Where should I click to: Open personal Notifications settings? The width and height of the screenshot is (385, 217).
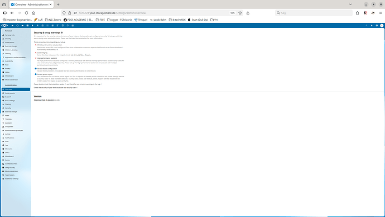point(16,43)
